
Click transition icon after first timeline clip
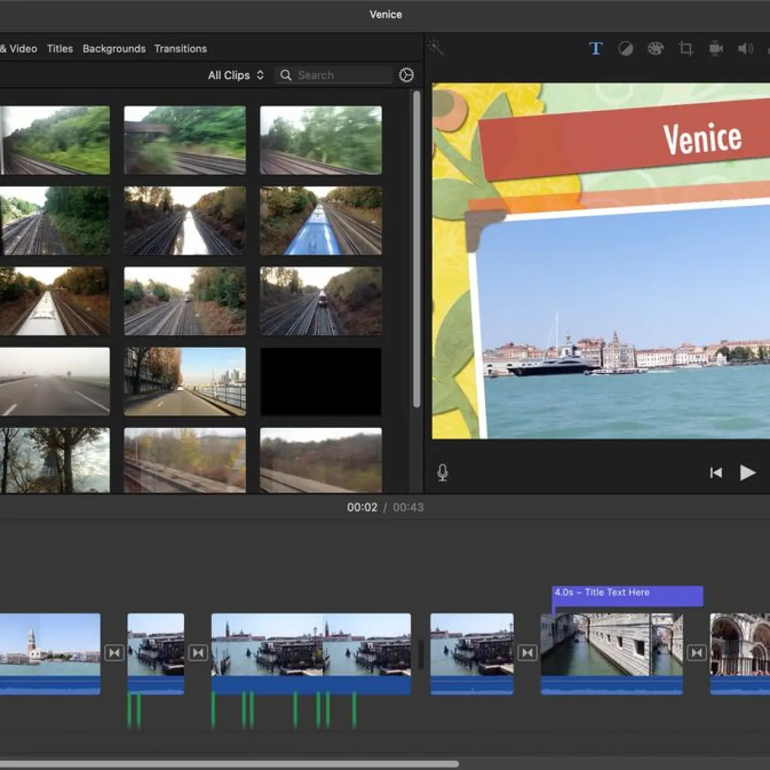114,653
